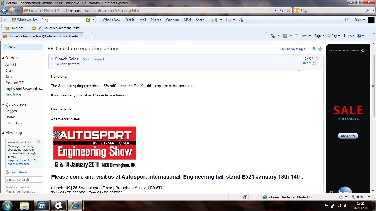Viewport: 376px width, 211px height.
Task: Click the Book now button in the ad
Action: [348, 136]
